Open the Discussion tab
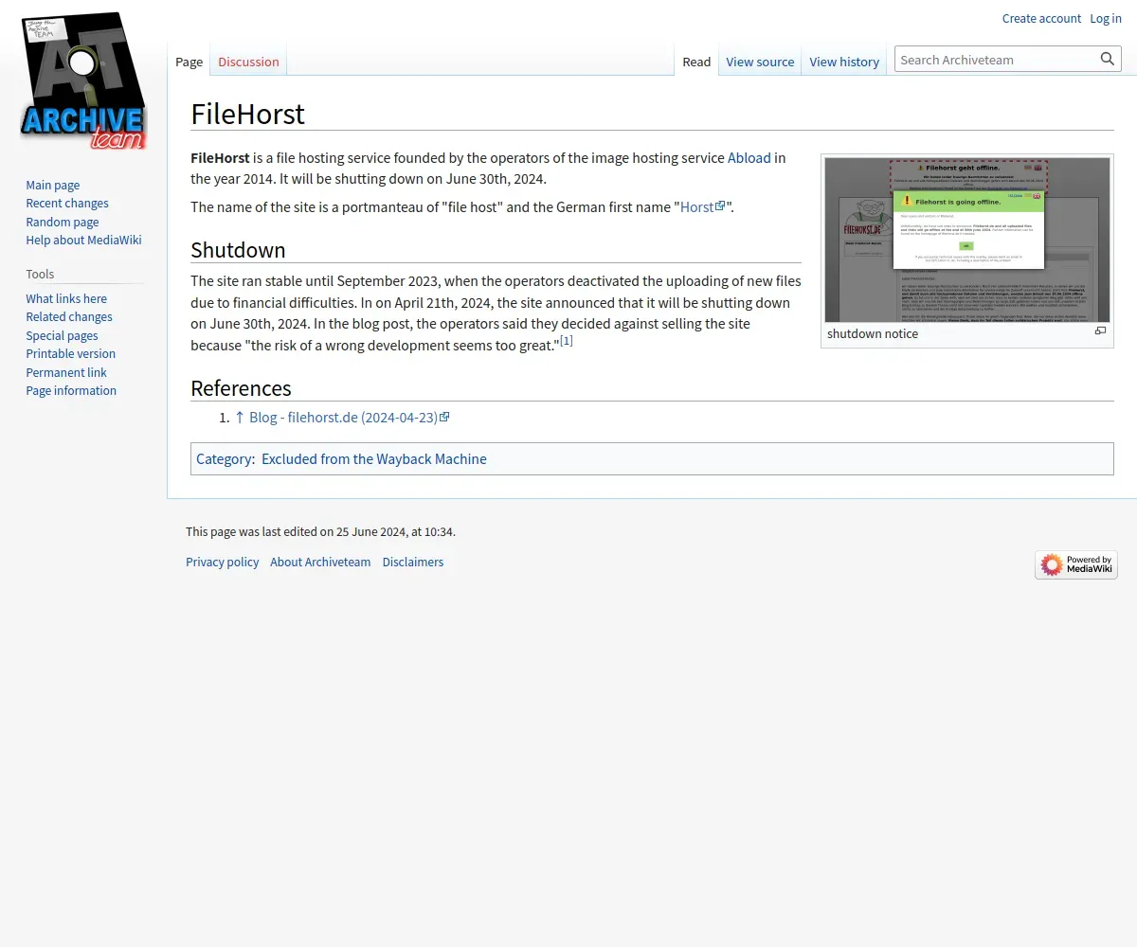This screenshot has width=1137, height=947. (x=248, y=62)
